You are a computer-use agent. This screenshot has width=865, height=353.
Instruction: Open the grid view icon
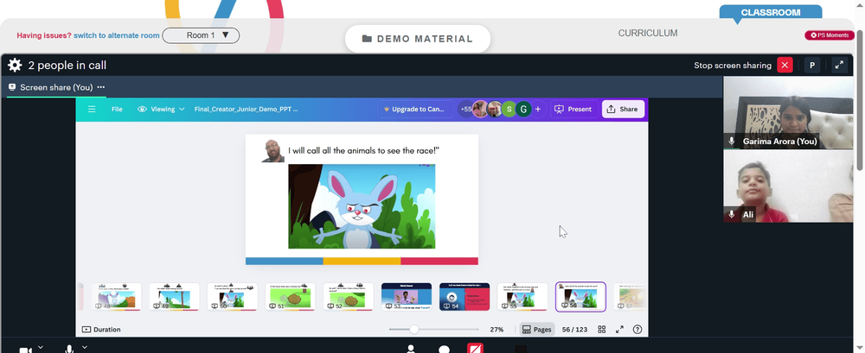click(602, 330)
